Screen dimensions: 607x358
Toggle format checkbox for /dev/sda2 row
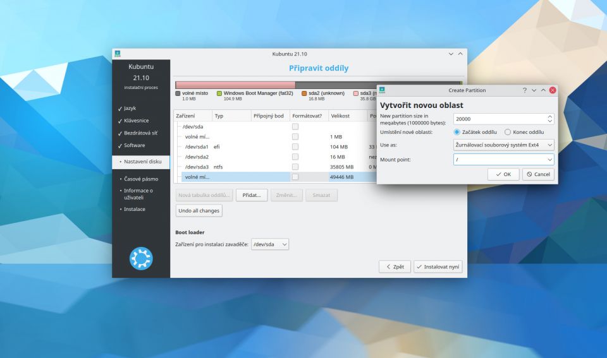click(295, 157)
